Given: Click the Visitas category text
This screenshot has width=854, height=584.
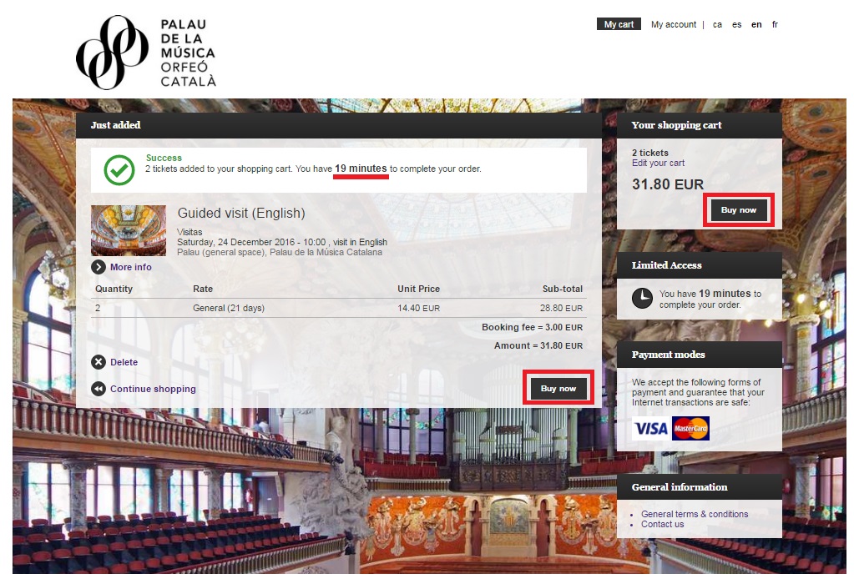Looking at the screenshot, I should pos(189,232).
